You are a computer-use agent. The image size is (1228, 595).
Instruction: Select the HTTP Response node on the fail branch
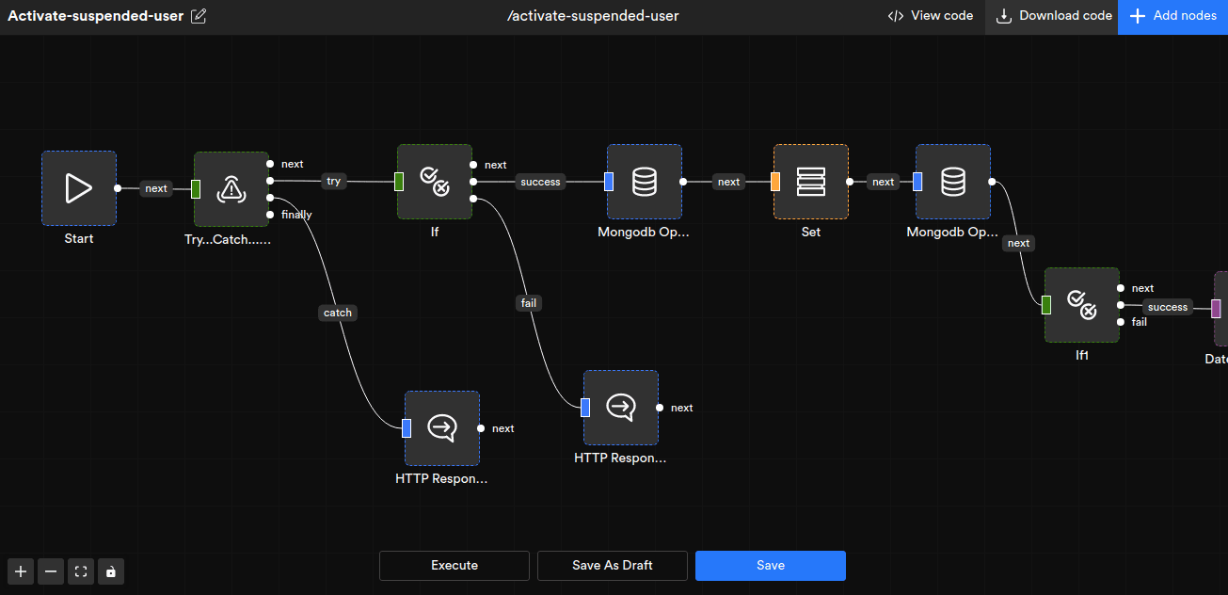(x=621, y=407)
